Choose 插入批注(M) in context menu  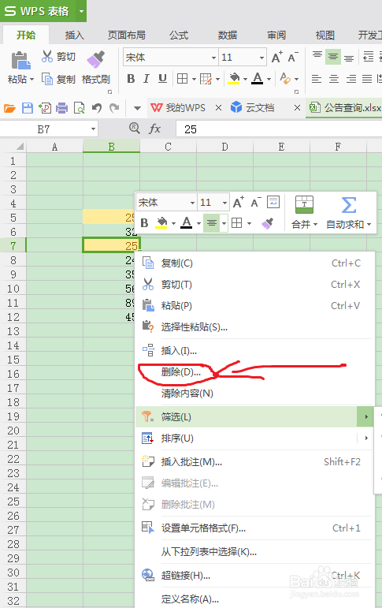tap(255, 462)
